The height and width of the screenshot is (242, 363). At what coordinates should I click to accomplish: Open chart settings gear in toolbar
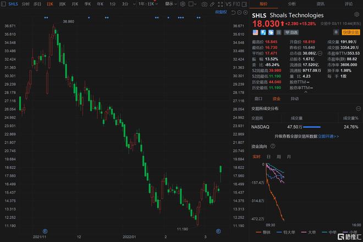[x=183, y=4]
